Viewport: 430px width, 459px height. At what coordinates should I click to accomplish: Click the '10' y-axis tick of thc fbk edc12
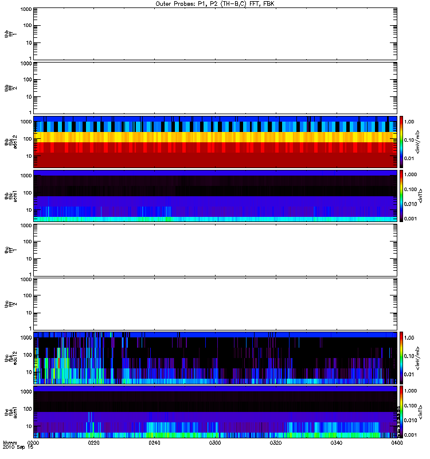click(x=29, y=372)
